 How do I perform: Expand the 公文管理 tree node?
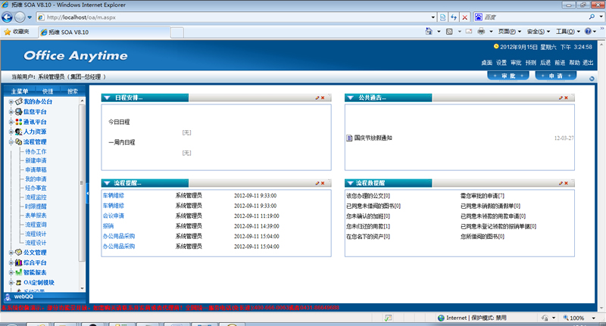(x=11, y=253)
